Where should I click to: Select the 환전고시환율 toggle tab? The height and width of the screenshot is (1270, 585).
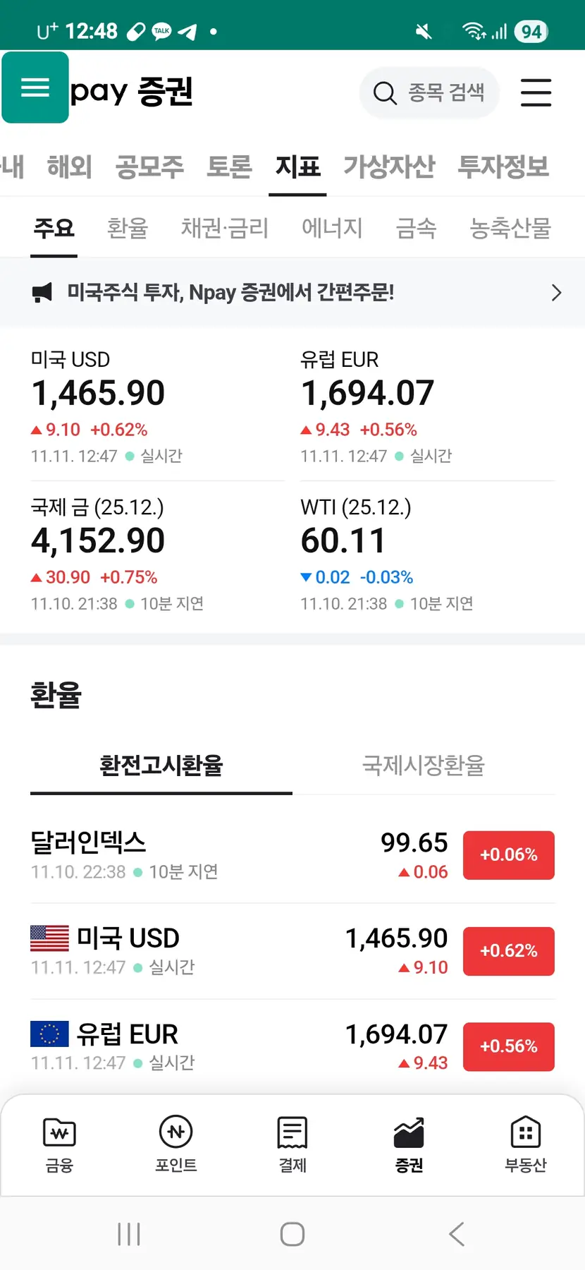tap(161, 766)
